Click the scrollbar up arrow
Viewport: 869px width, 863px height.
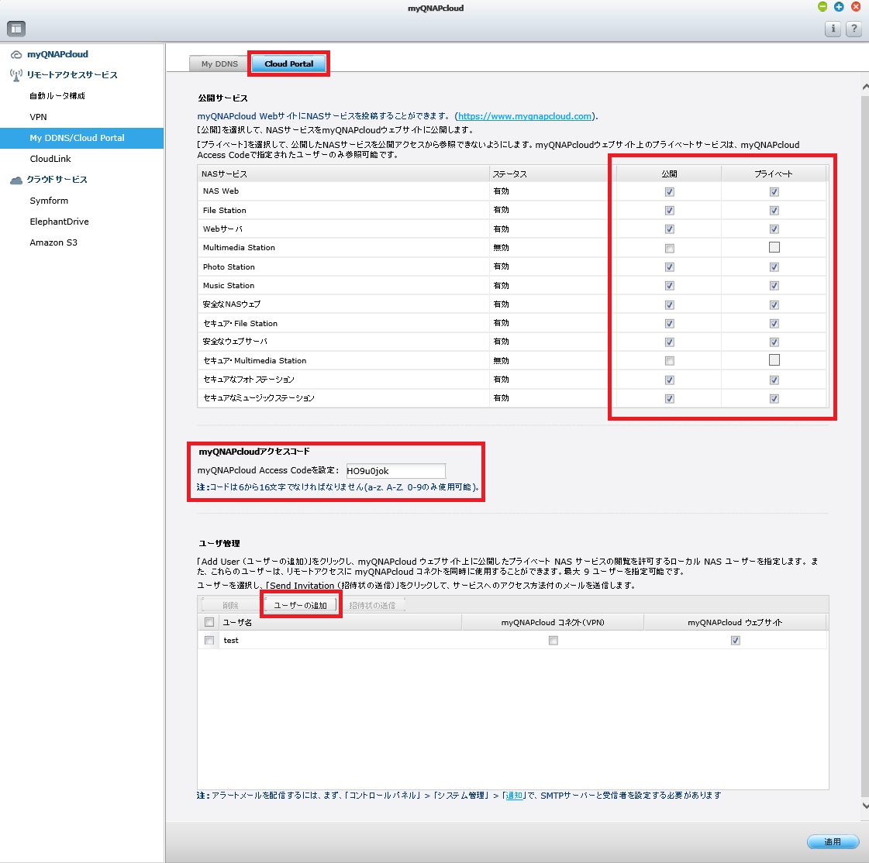pyautogui.click(x=865, y=87)
